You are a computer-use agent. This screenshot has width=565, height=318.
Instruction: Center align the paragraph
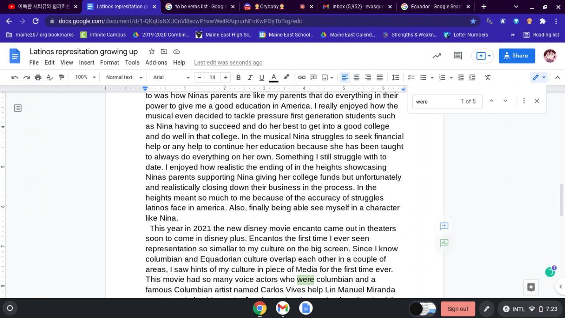(356, 77)
